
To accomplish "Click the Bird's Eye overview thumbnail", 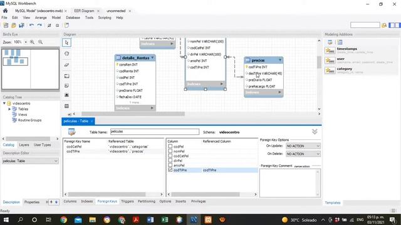I will (x=31, y=69).
